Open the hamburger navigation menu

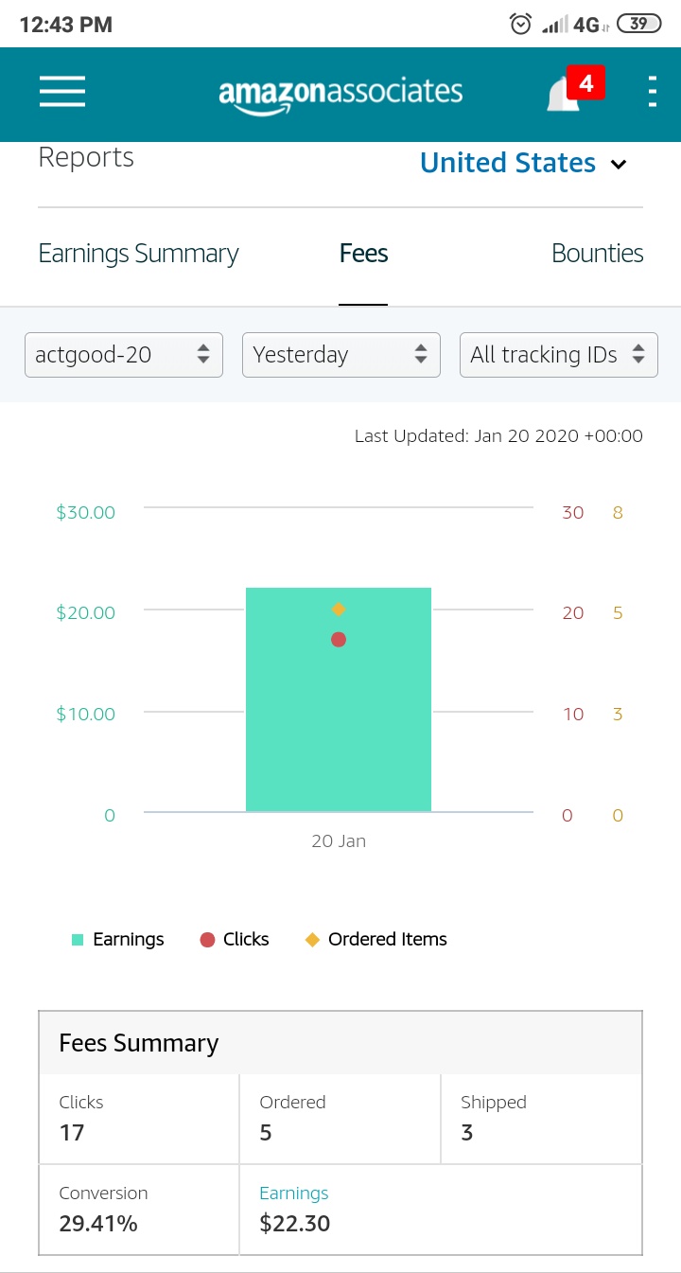pyautogui.click(x=62, y=92)
